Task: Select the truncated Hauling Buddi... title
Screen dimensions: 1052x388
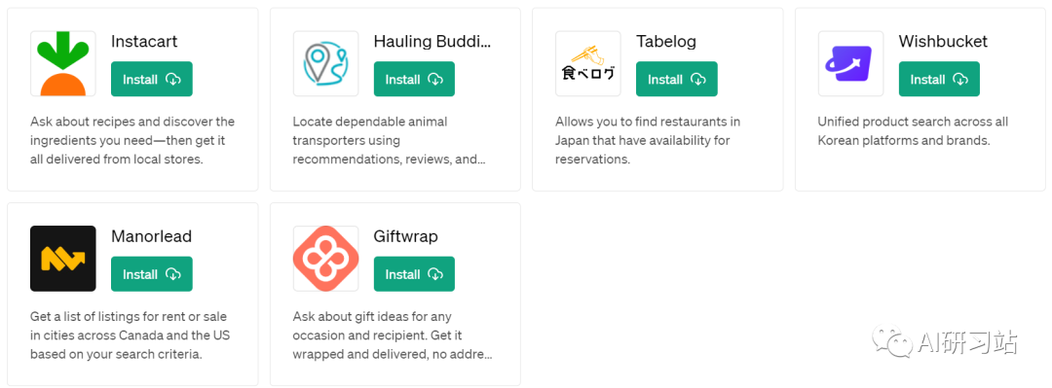Action: click(432, 42)
